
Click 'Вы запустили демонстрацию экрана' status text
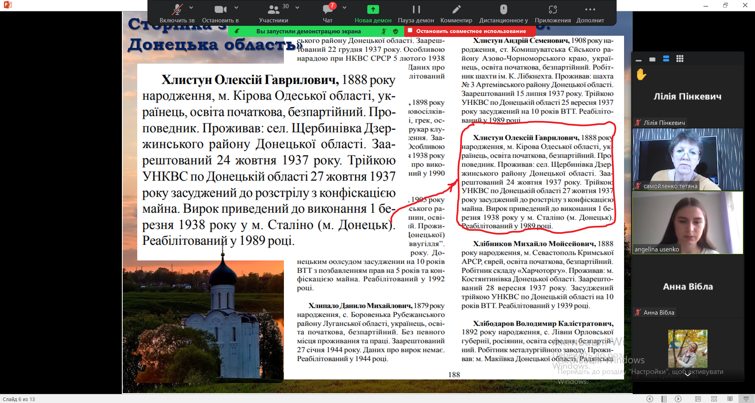click(308, 31)
